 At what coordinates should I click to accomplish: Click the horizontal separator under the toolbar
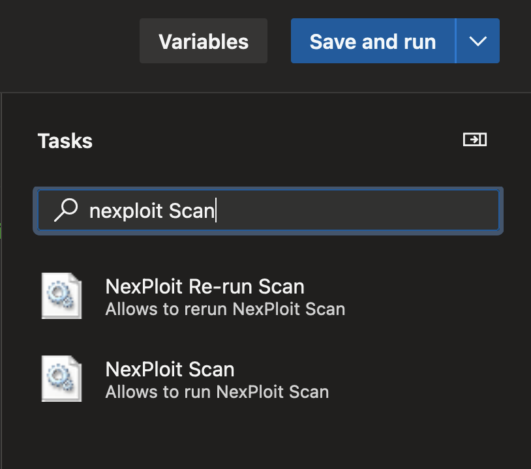(265, 92)
